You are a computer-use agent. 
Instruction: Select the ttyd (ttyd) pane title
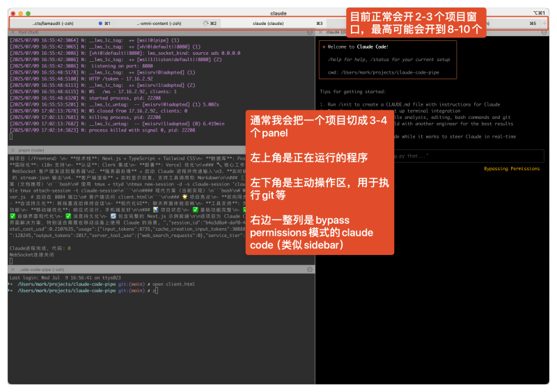click(29, 32)
